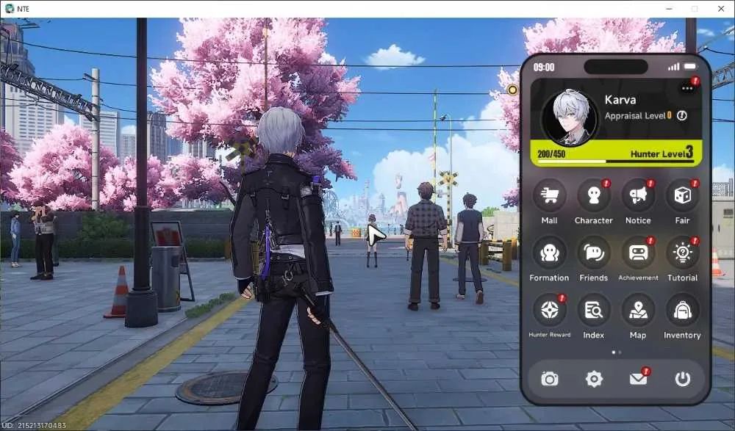Open the Inventory backpack icon
The width and height of the screenshot is (735, 431).
pyautogui.click(x=683, y=310)
